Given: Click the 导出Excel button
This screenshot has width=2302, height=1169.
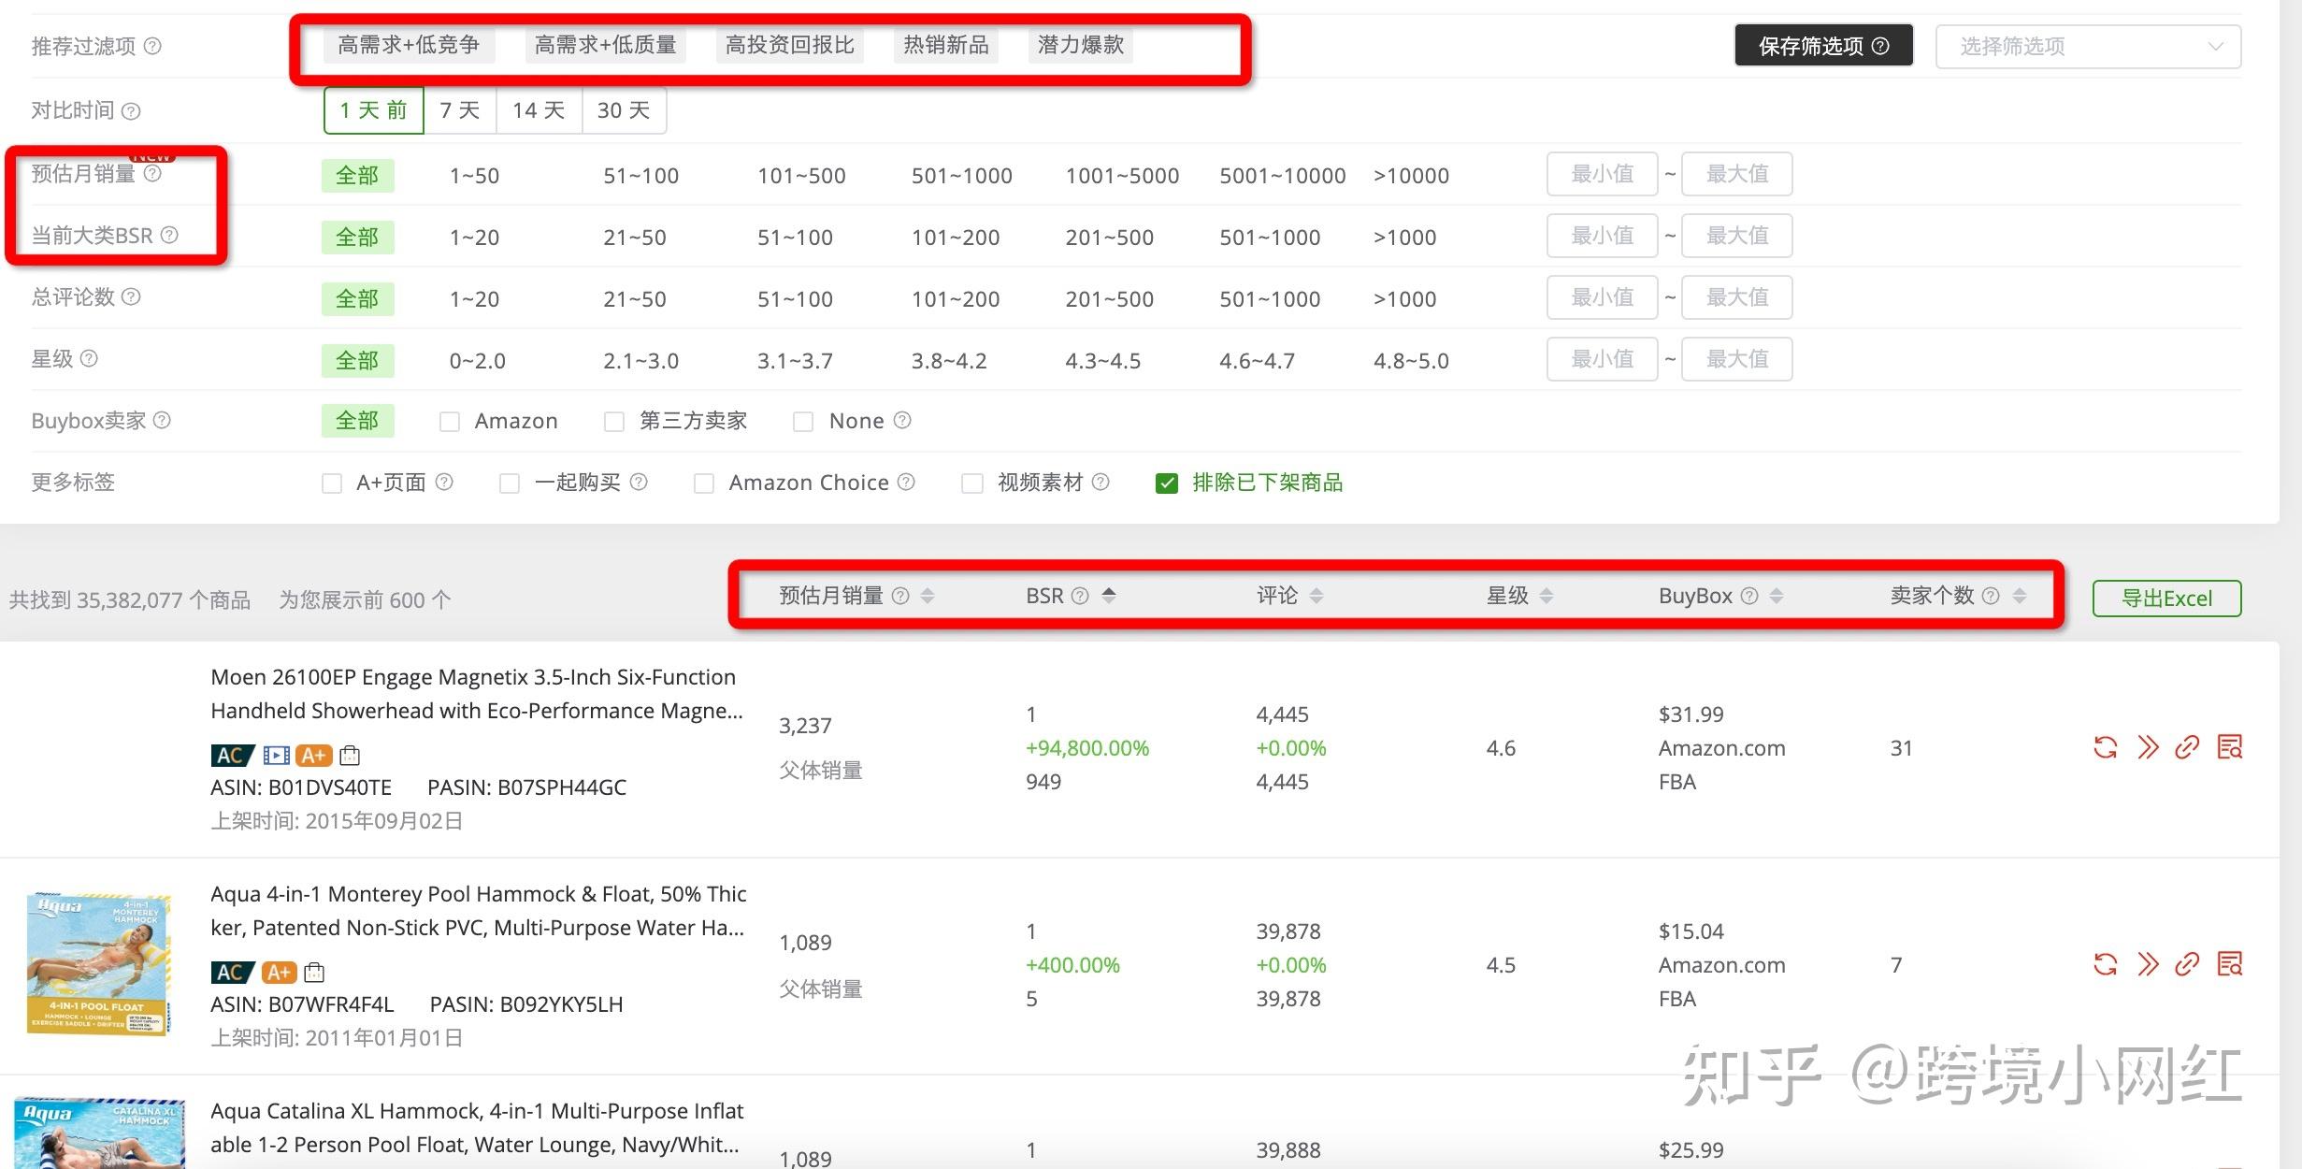Looking at the screenshot, I should [2165, 599].
